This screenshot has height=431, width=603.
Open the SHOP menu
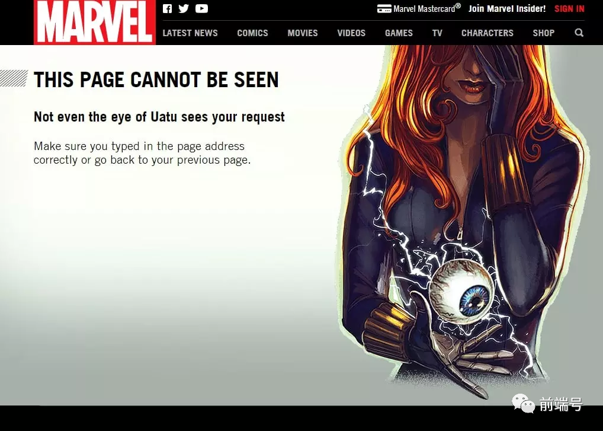(543, 33)
